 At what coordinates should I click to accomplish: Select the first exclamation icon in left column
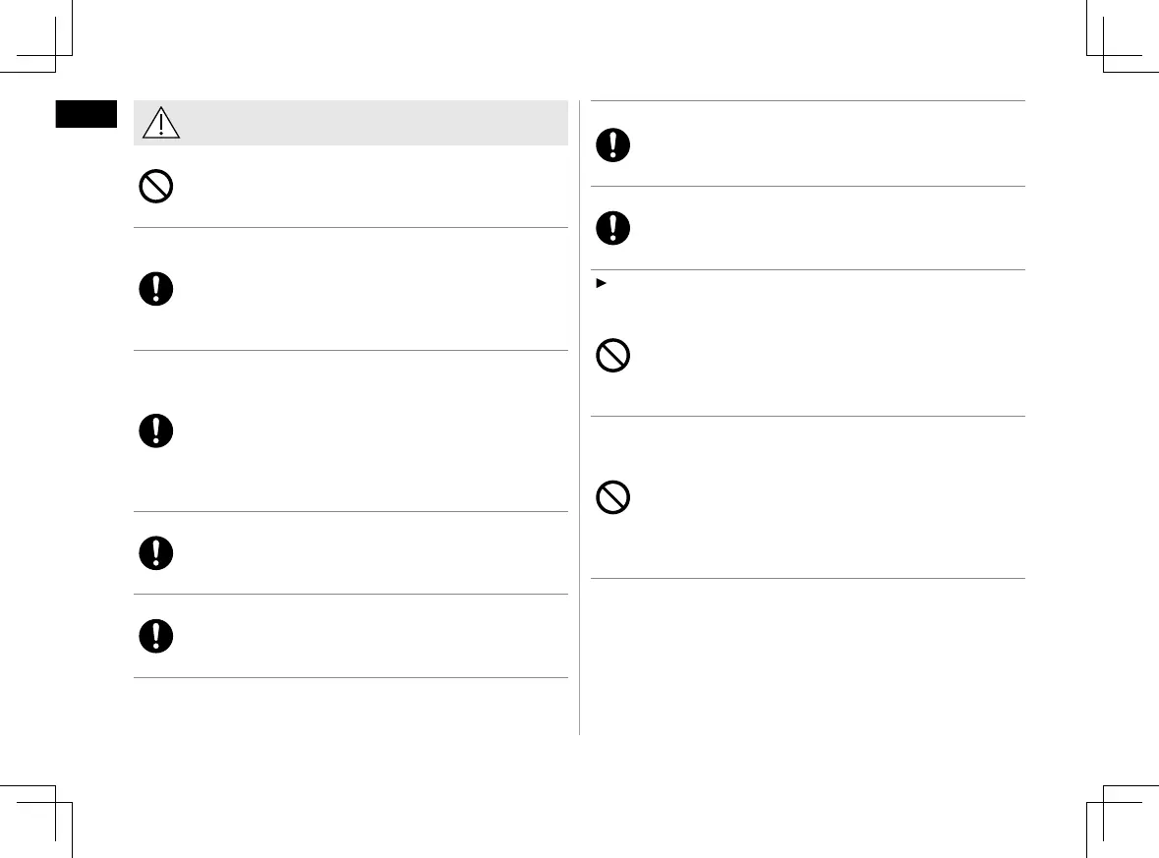click(156, 289)
